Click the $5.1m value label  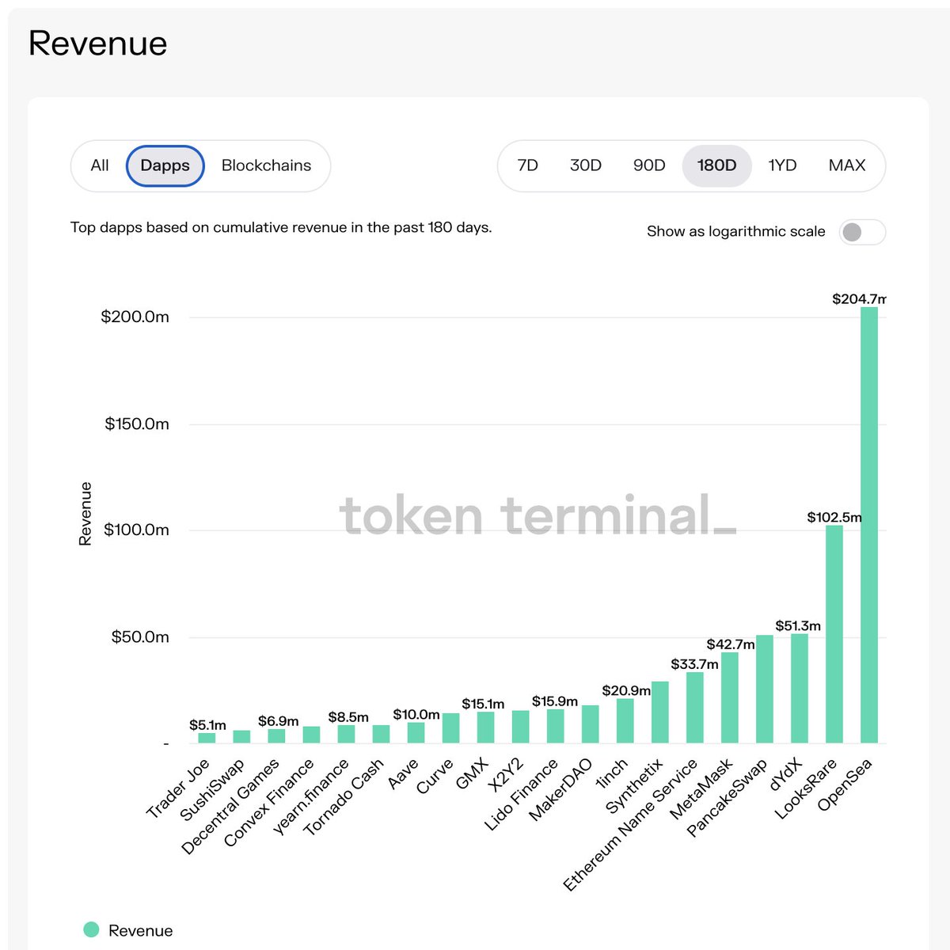[x=207, y=725]
